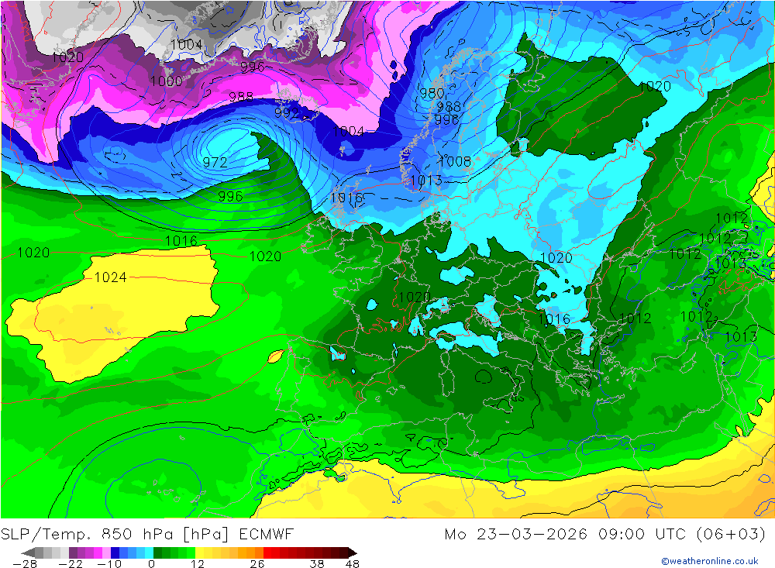Click the 992 isobar label
This screenshot has height=568, width=775.
[287, 113]
